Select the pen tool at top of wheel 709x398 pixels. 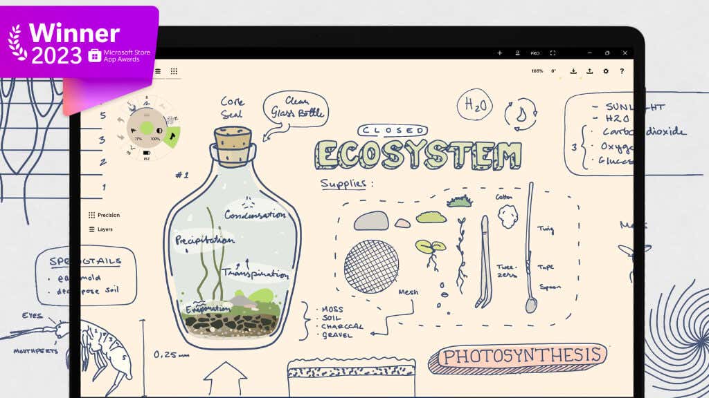point(147,104)
